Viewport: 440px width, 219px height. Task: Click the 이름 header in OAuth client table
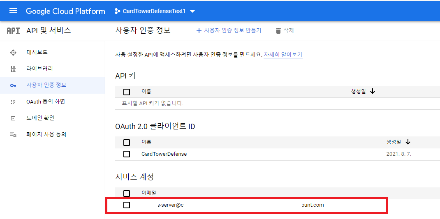pos(146,142)
